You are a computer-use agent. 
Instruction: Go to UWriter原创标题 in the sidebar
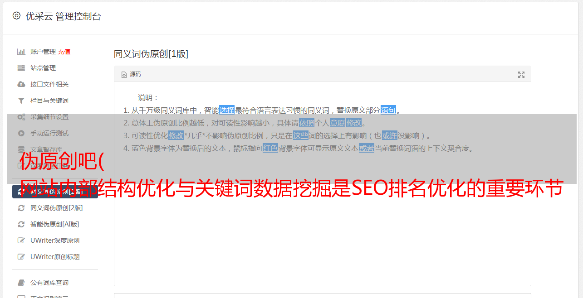click(55, 257)
